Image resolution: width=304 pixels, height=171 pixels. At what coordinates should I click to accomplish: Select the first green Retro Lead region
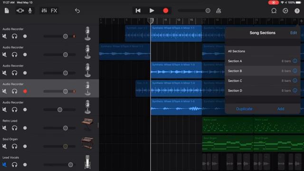click(x=228, y=125)
